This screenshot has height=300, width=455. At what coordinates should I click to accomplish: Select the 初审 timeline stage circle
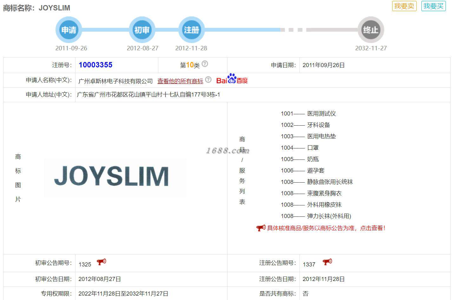pyautogui.click(x=142, y=30)
